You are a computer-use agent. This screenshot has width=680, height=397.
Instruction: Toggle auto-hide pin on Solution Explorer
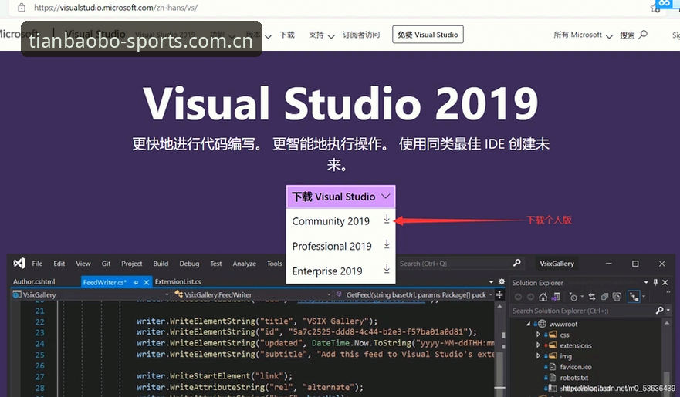[655, 282]
